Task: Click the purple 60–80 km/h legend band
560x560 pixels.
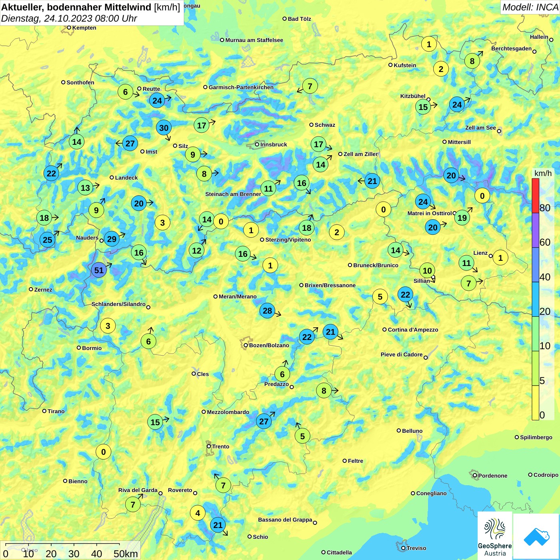Action: [x=535, y=230]
